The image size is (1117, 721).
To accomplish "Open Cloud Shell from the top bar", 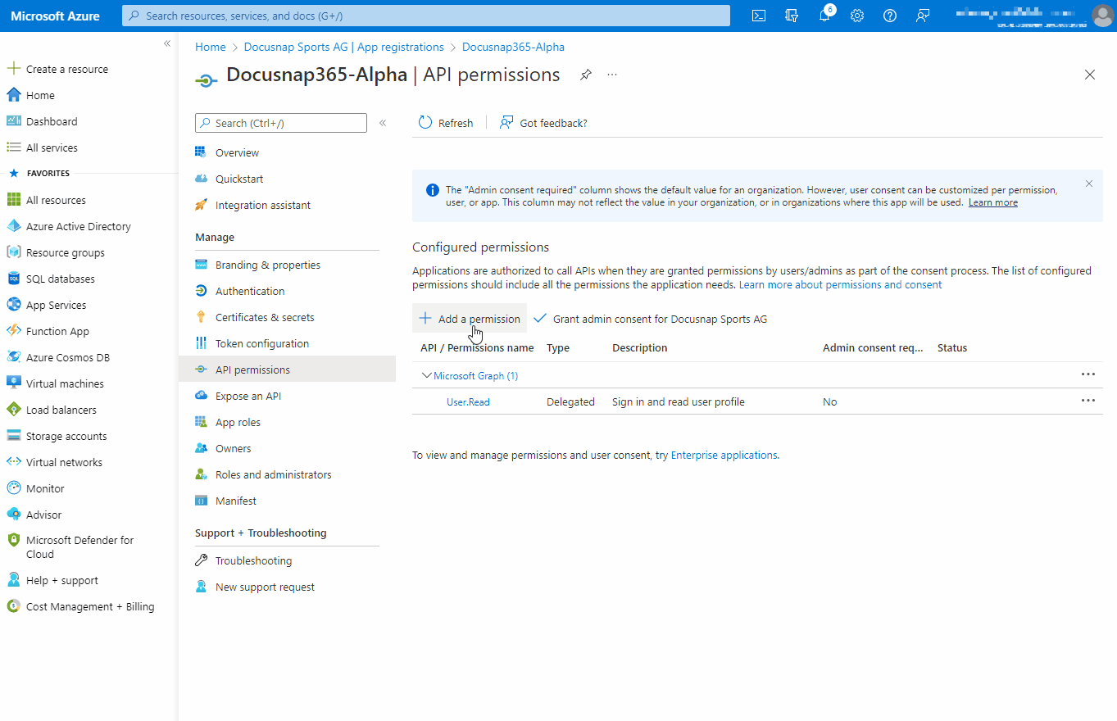I will pos(758,15).
